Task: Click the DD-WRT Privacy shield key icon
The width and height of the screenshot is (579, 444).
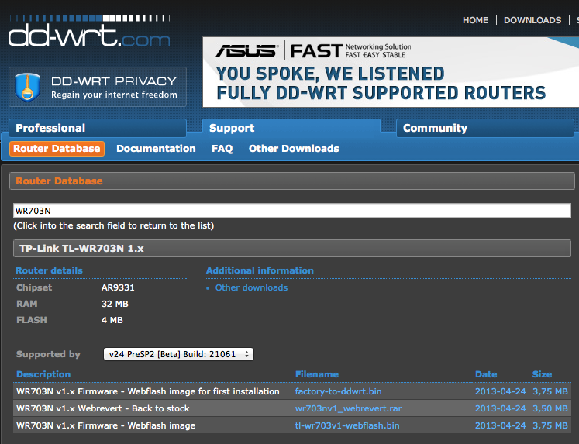Action: (27, 87)
